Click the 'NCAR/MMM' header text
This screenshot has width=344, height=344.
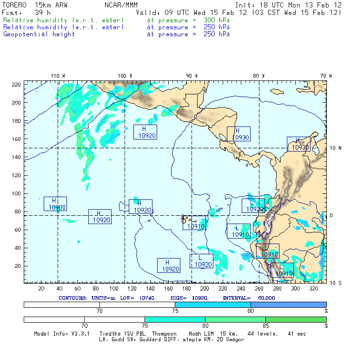click(121, 5)
